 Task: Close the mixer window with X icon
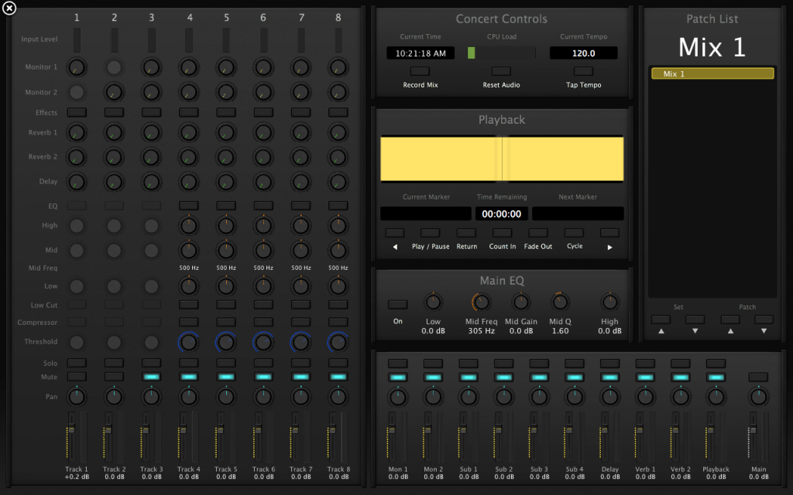coord(9,9)
